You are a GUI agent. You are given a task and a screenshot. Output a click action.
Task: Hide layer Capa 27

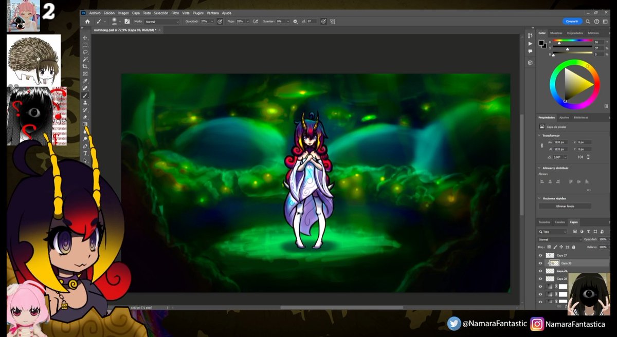tap(540, 255)
